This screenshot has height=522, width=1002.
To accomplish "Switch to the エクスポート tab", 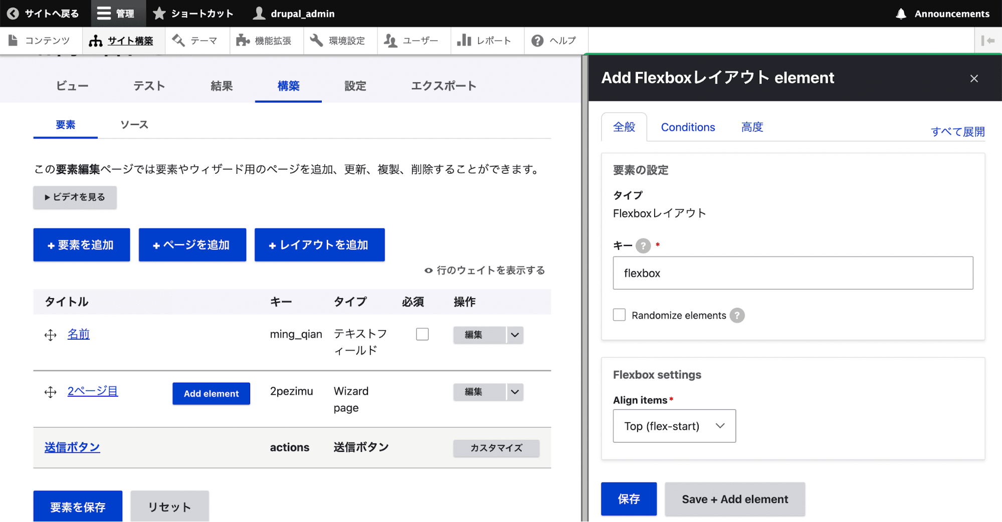I will [x=444, y=86].
